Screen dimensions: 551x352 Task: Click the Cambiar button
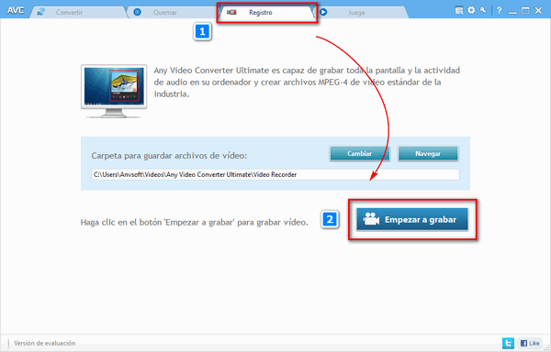(359, 154)
